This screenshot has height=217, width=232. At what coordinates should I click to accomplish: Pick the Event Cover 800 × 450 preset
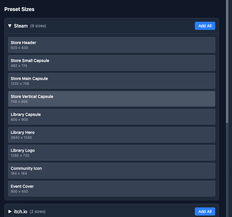point(111,189)
